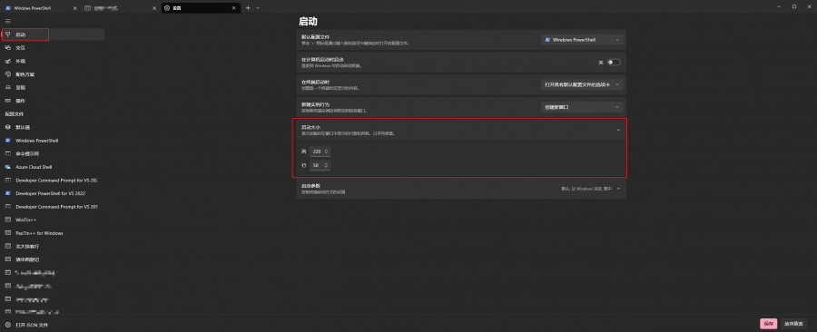The height and width of the screenshot is (332, 817).
Task: Open 外观 (Appearance) settings page
Action: pos(53,61)
